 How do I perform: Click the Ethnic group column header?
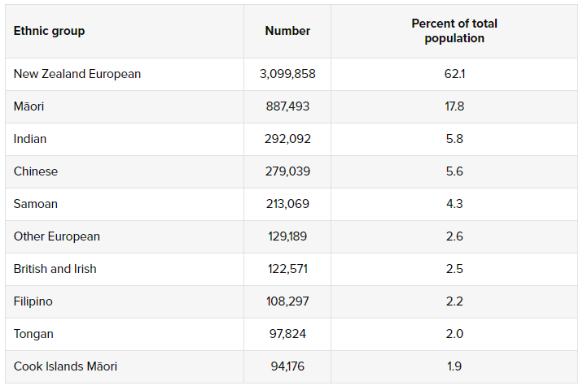(x=49, y=31)
